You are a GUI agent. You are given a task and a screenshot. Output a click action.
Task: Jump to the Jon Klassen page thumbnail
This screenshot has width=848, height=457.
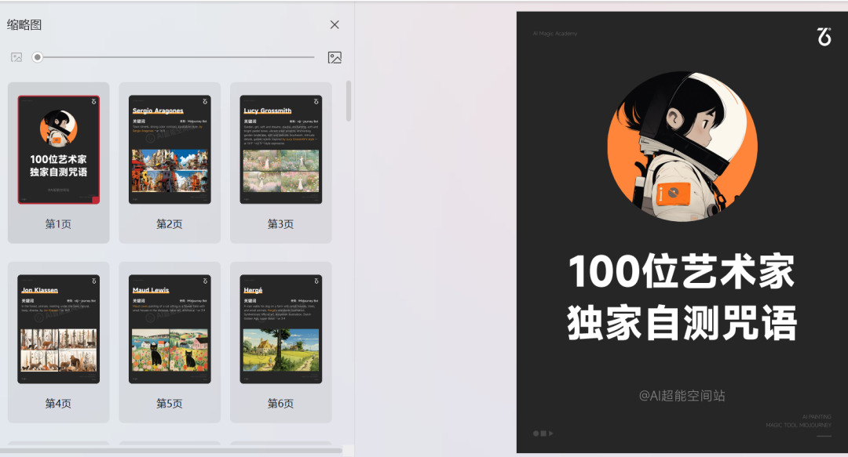(x=59, y=329)
